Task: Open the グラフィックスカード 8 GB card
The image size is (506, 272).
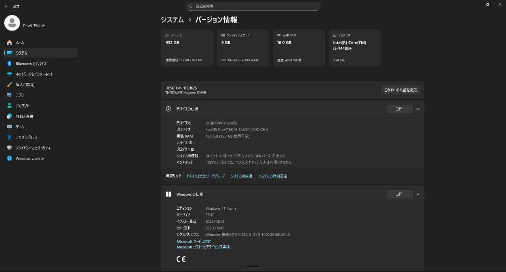Action: (243, 48)
